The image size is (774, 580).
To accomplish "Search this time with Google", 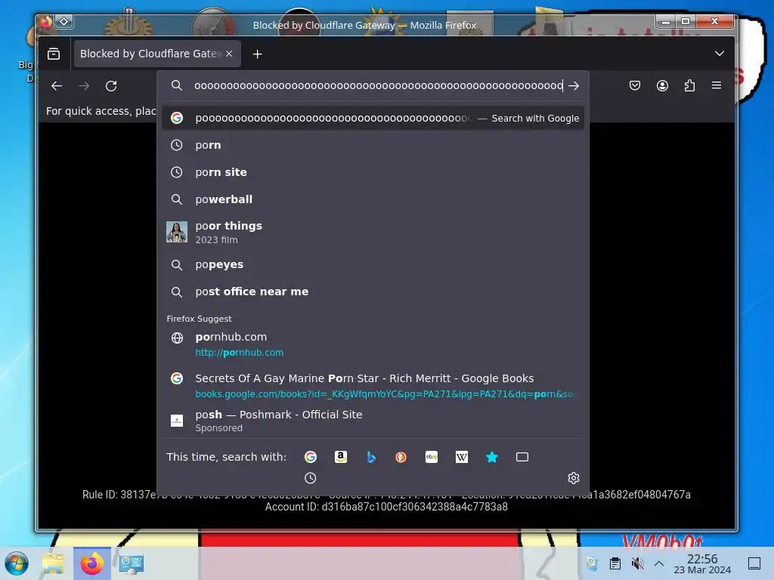I will [311, 457].
